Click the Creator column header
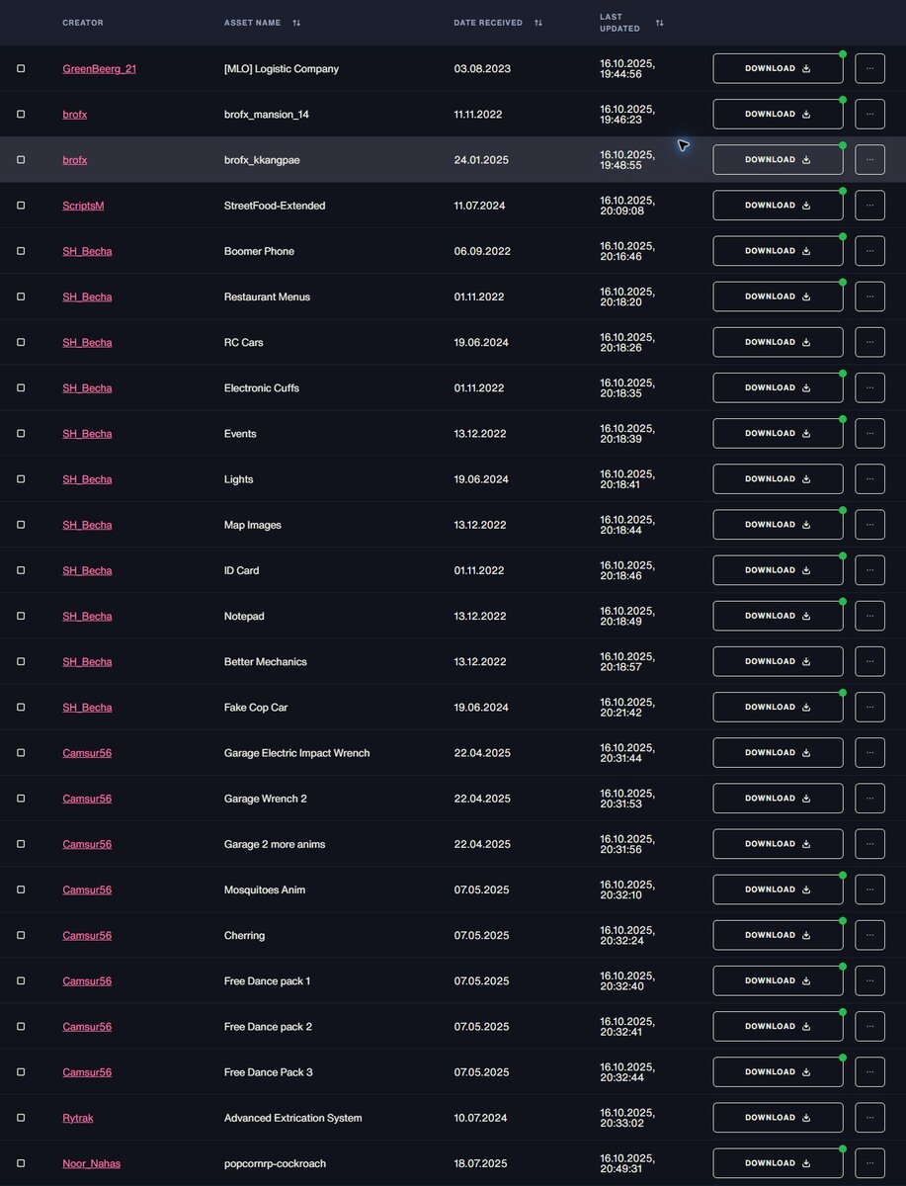 pyautogui.click(x=83, y=23)
